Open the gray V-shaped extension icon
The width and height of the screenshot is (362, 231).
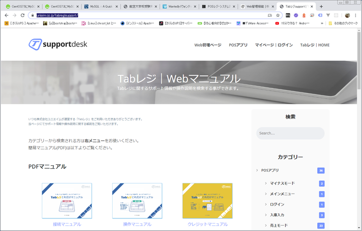[x=328, y=15]
